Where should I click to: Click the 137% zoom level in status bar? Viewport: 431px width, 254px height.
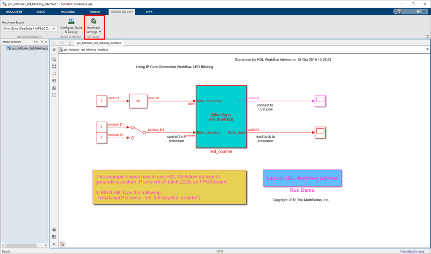pyautogui.click(x=220, y=251)
